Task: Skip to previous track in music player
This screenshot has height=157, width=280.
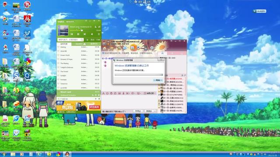Action: 72,34
